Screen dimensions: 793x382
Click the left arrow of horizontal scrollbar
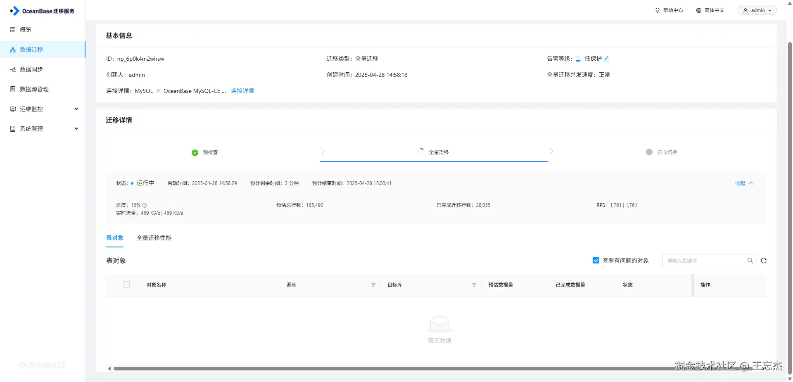[x=109, y=368]
